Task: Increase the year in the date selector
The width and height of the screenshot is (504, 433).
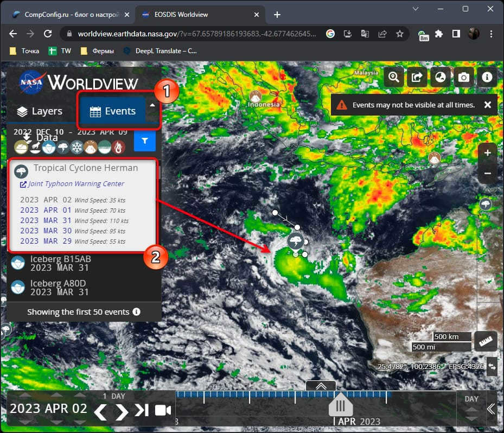Action: click(25, 395)
